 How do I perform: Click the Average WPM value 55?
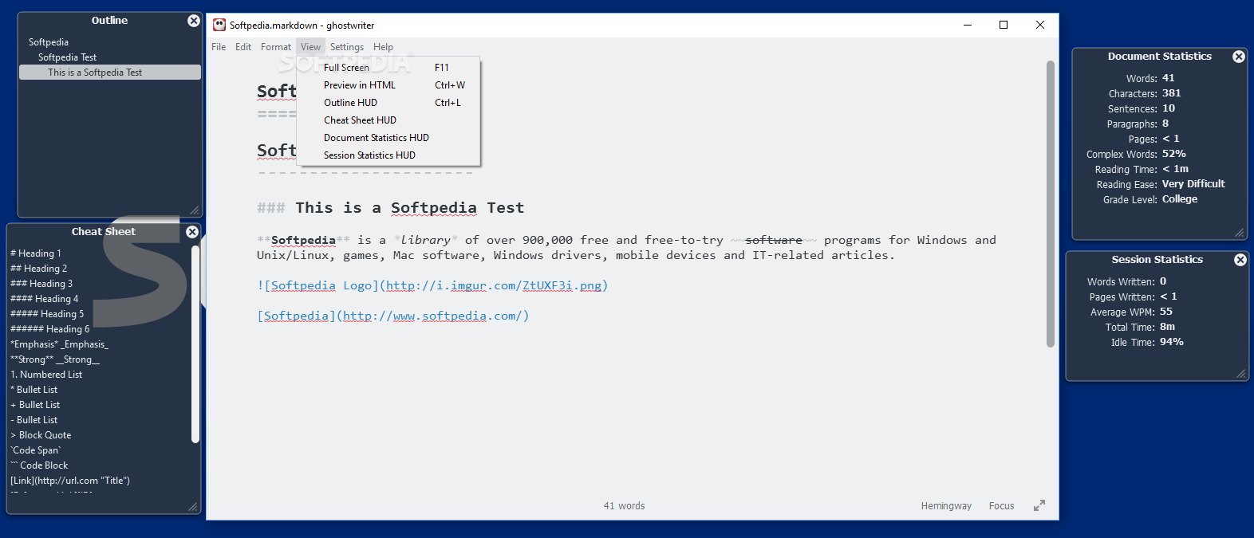point(1166,312)
